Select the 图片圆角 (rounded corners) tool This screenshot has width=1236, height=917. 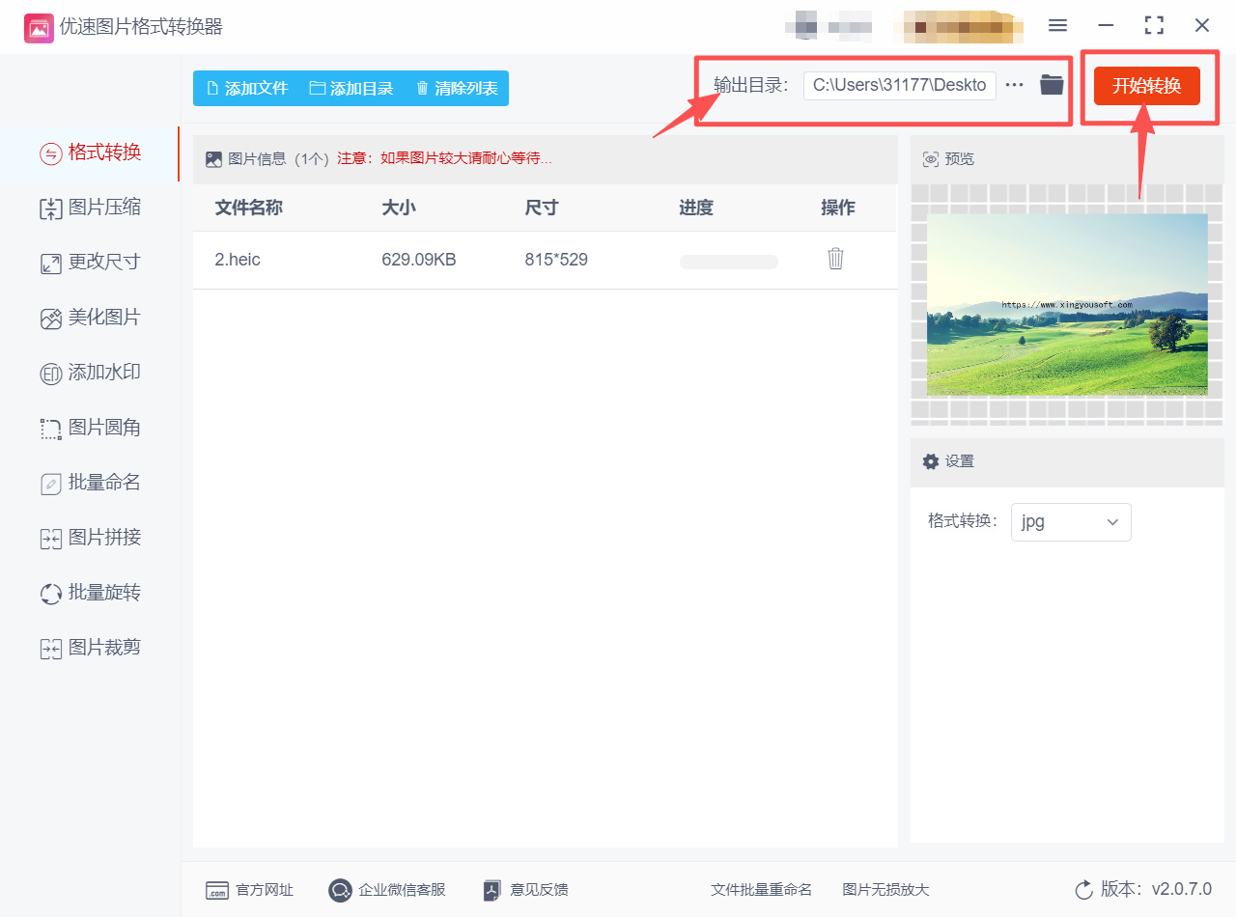pos(90,428)
